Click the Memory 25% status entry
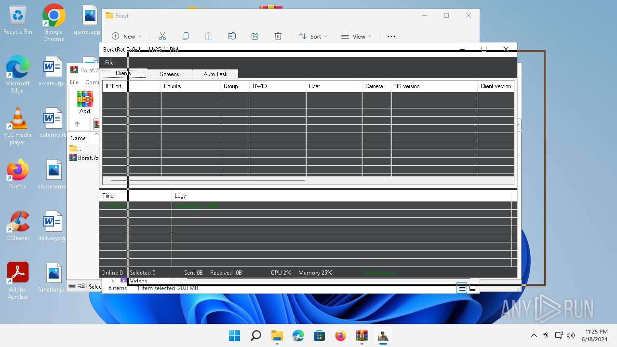617x347 pixels. (315, 273)
